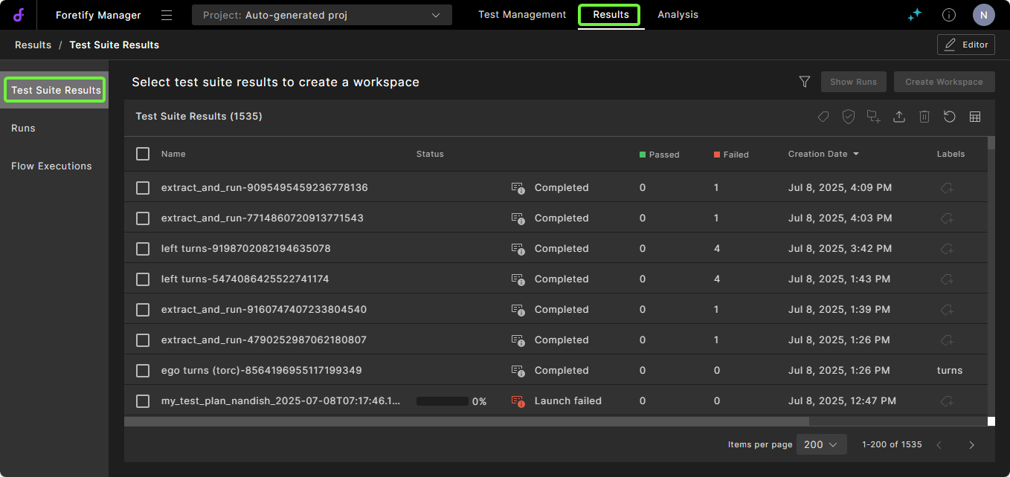The width and height of the screenshot is (1010, 477).
Task: Check the left turns-9198702082194635078 row
Action: [143, 249]
